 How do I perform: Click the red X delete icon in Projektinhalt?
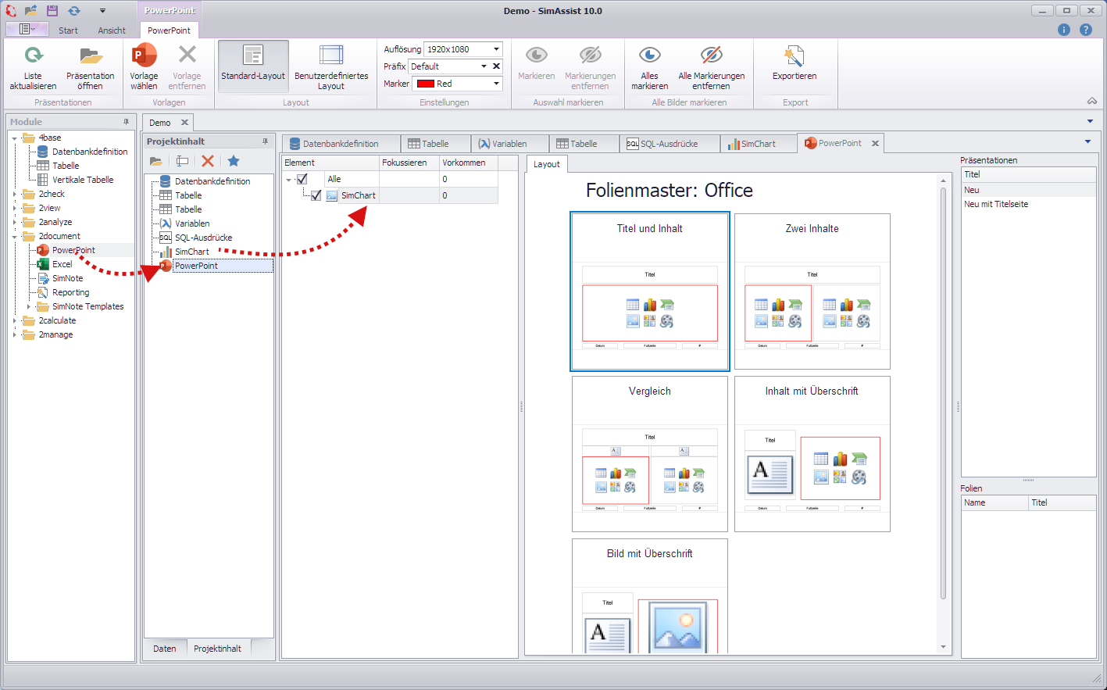click(x=208, y=161)
